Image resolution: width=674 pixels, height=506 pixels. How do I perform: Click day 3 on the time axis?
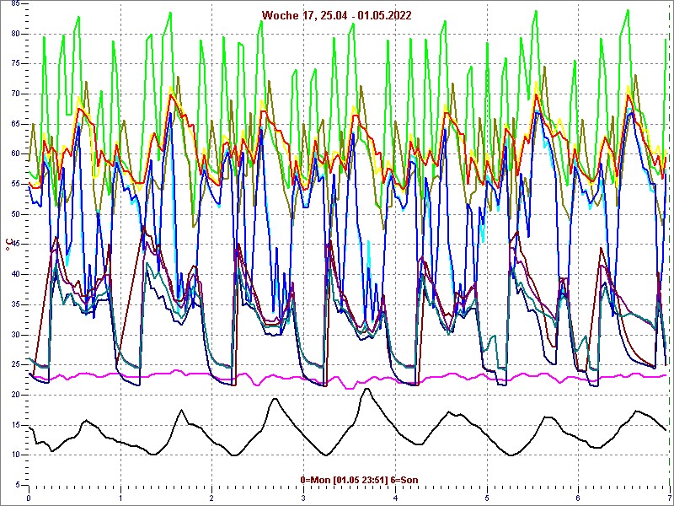pyautogui.click(x=304, y=499)
